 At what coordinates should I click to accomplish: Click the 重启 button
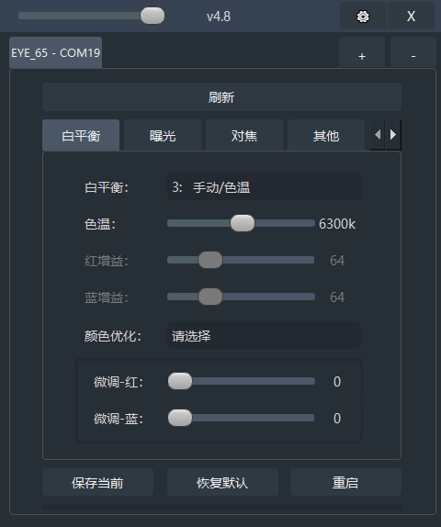tap(345, 482)
